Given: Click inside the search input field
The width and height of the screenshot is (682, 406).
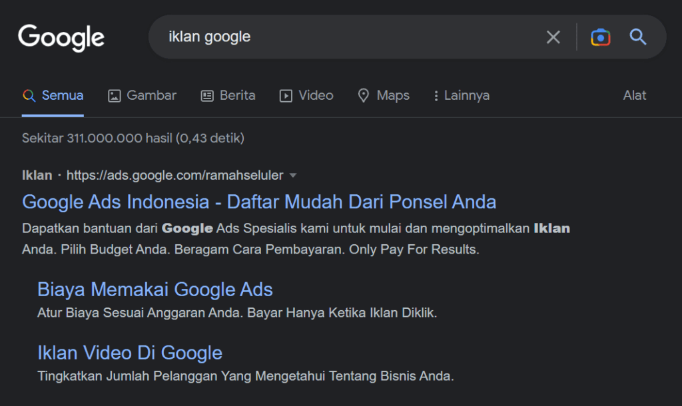Looking at the screenshot, I should [x=333, y=37].
